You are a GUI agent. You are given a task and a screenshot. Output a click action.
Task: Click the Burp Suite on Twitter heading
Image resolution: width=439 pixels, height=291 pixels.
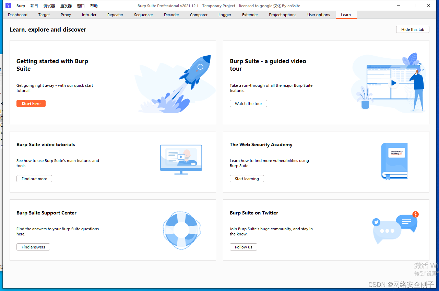point(254,213)
